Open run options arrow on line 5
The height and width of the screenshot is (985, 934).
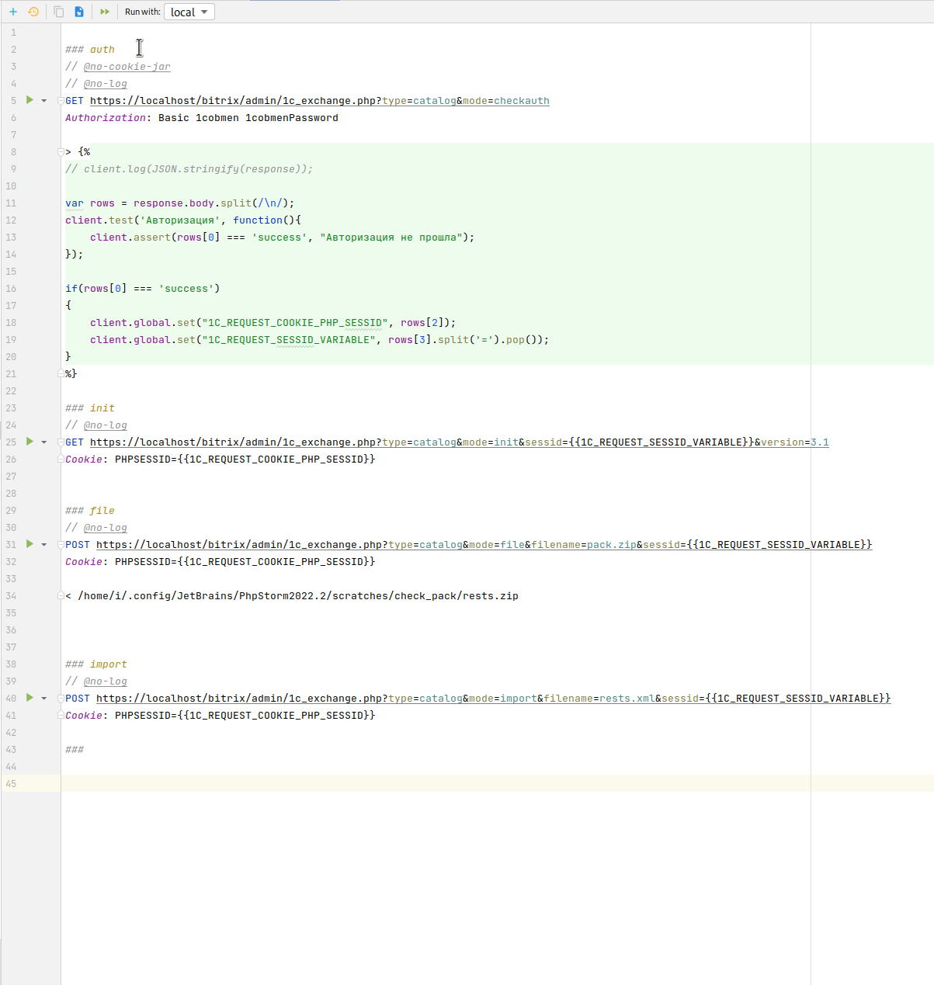(44, 101)
